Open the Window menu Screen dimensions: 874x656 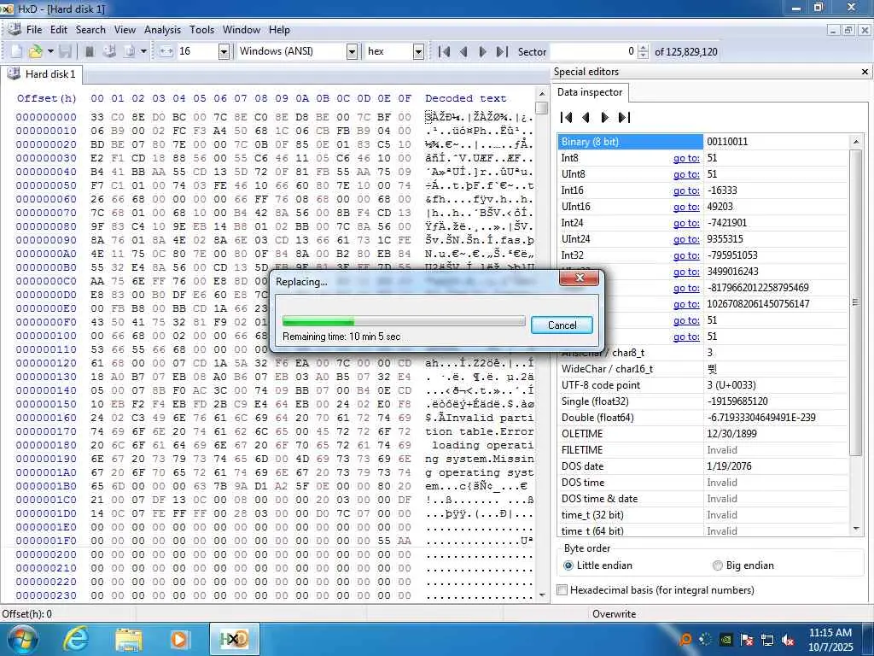[x=242, y=30]
